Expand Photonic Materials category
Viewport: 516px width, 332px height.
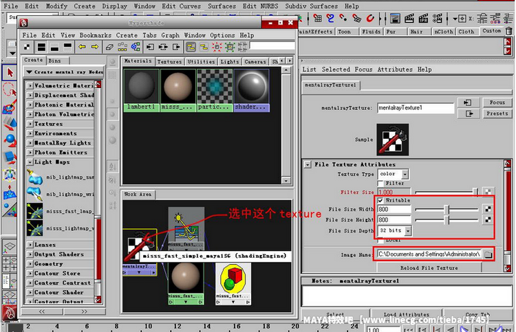click(30, 104)
